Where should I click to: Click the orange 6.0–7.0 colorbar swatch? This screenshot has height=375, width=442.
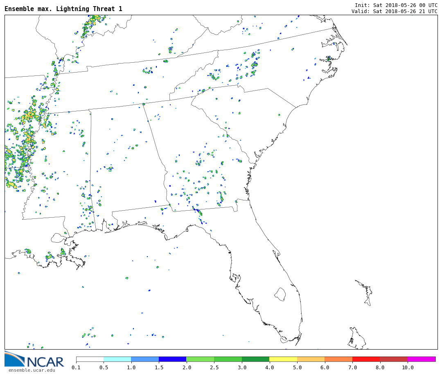point(338,359)
